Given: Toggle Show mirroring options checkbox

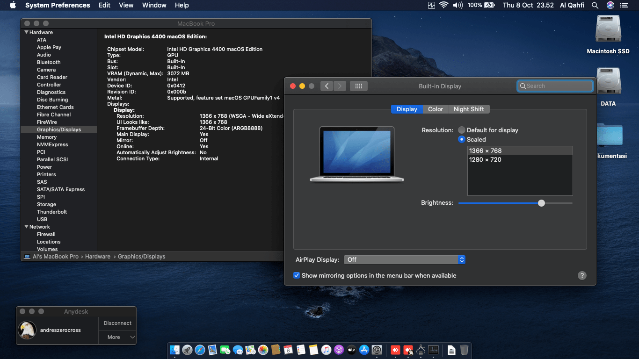Looking at the screenshot, I should point(297,275).
